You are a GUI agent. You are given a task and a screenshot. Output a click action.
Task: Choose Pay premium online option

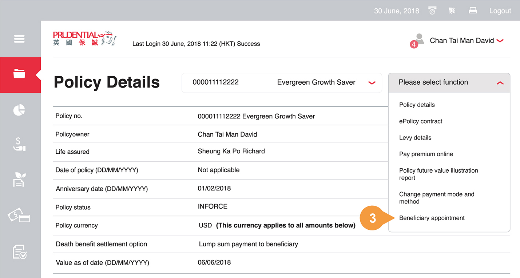coord(426,154)
